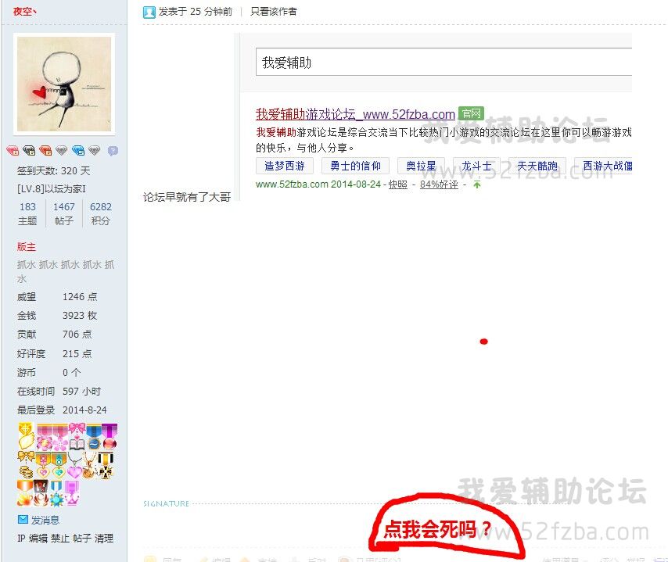668x562 pixels.
Task: Click the 造梦西游 tag button
Action: pos(285,166)
